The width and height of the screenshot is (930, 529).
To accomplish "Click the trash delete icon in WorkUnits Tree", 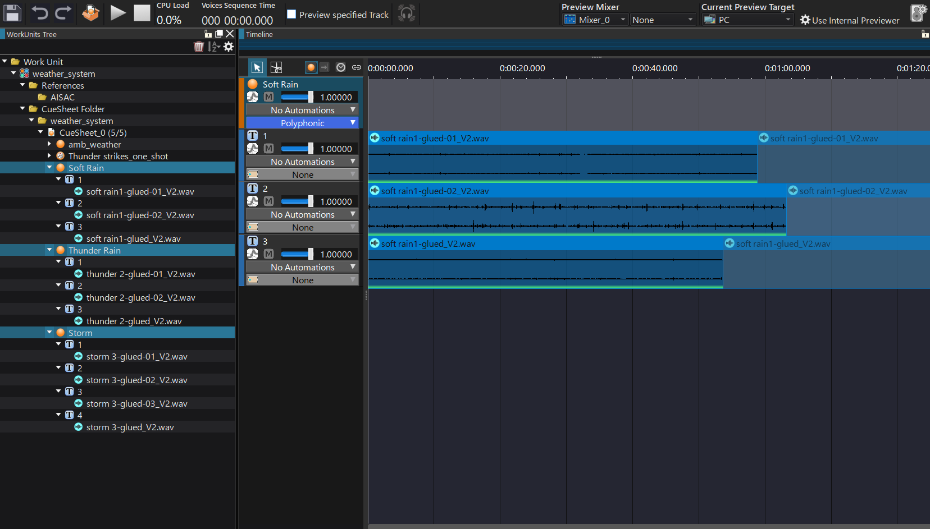I will [x=199, y=47].
